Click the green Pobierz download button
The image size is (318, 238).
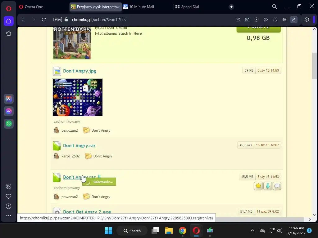[x=259, y=29]
